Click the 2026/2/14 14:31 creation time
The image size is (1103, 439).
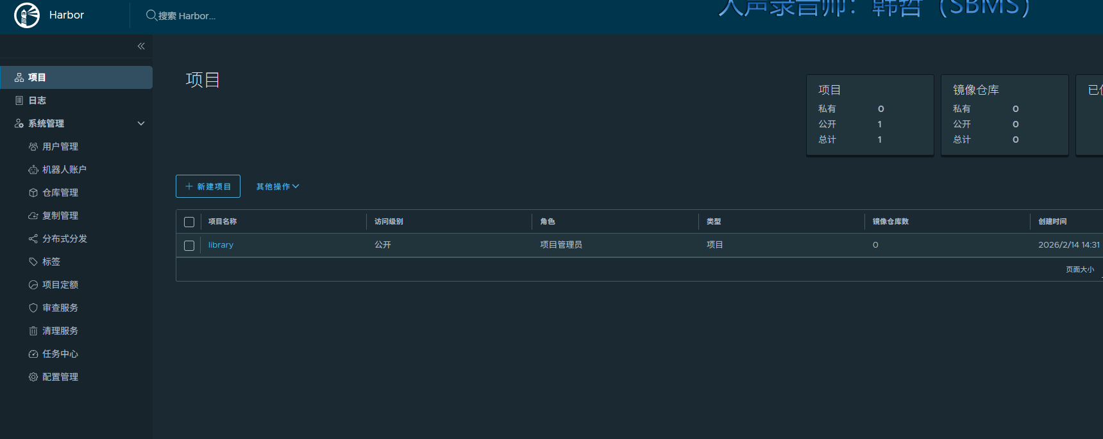point(1069,244)
